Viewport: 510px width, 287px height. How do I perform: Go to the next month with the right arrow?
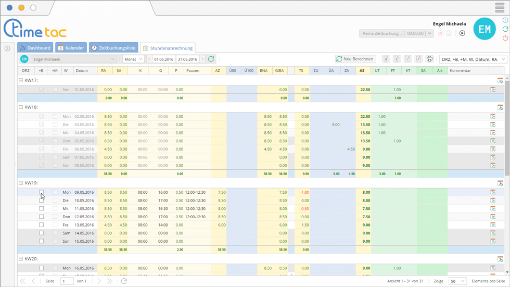[203, 59]
